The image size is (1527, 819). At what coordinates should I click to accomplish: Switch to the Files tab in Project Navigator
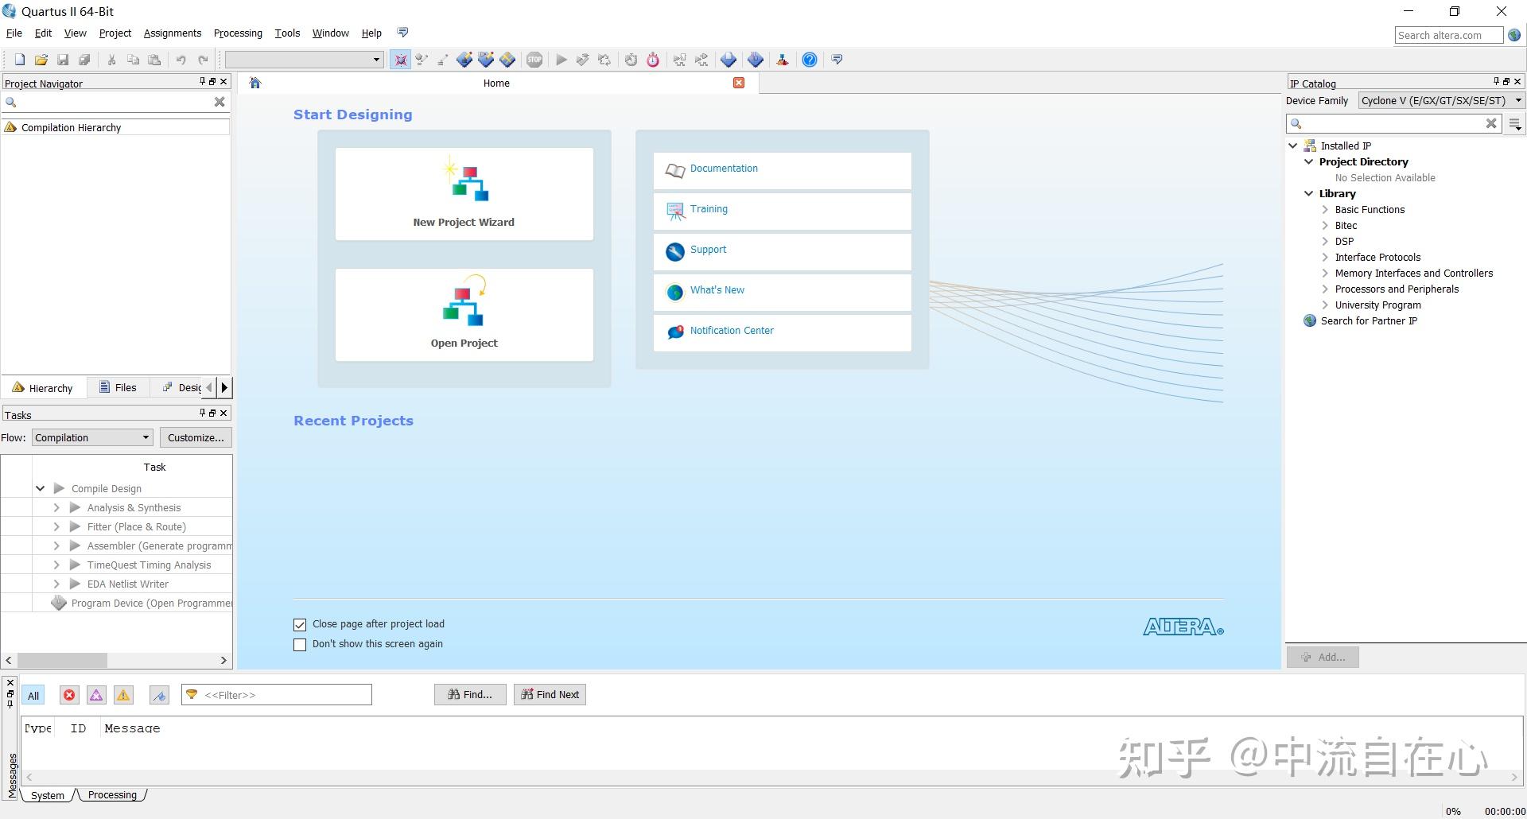coord(118,387)
